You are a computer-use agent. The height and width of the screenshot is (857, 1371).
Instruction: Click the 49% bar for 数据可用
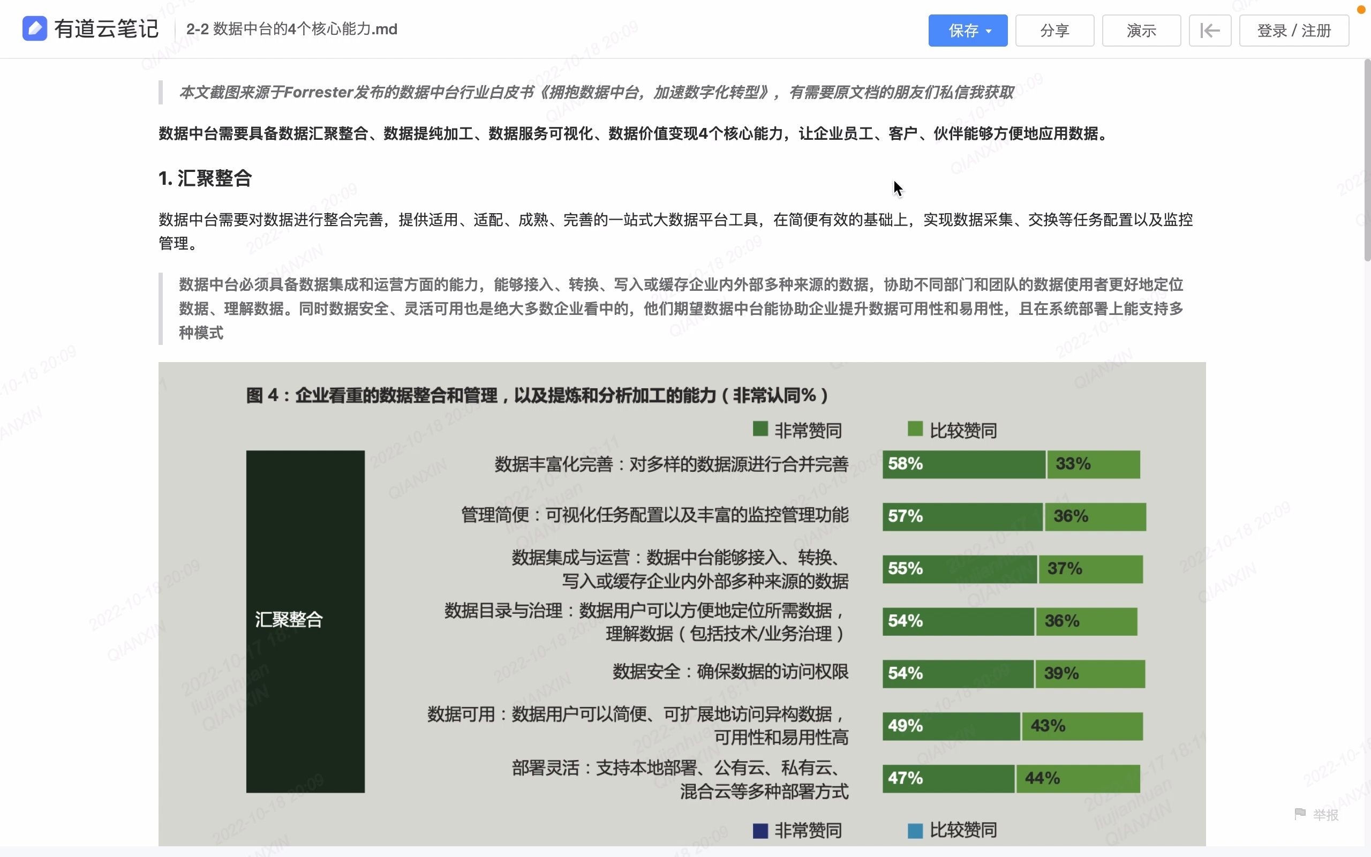(951, 726)
